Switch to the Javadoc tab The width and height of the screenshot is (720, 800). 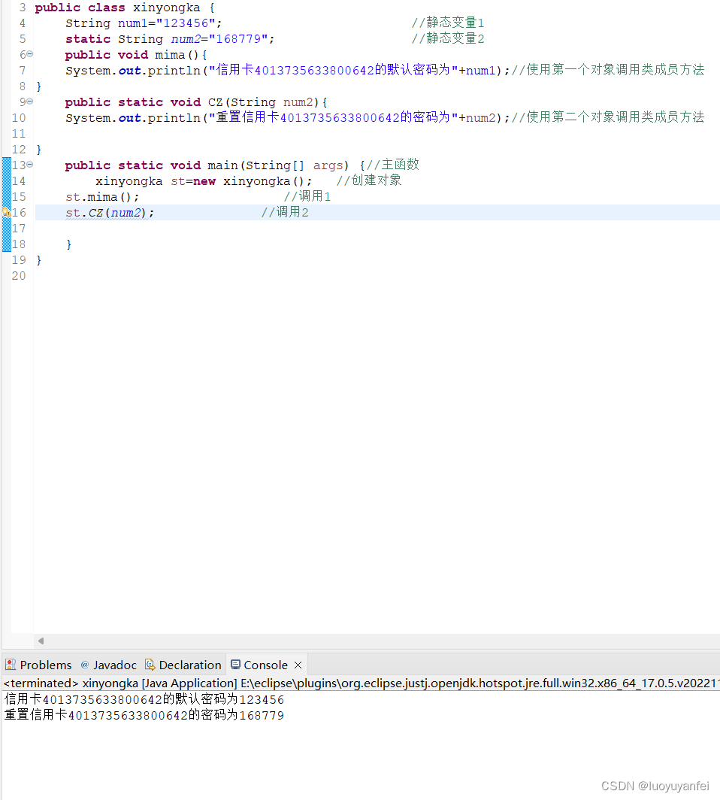coord(109,665)
